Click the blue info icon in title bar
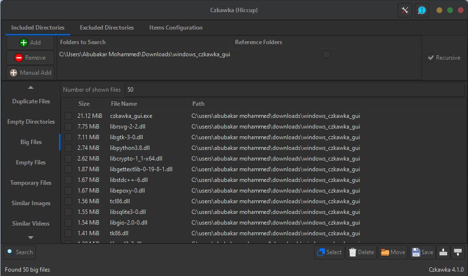The height and width of the screenshot is (276, 468). (421, 10)
